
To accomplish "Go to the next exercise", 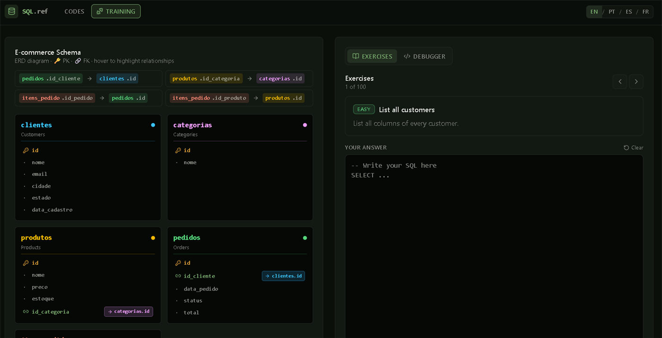I will [636, 82].
